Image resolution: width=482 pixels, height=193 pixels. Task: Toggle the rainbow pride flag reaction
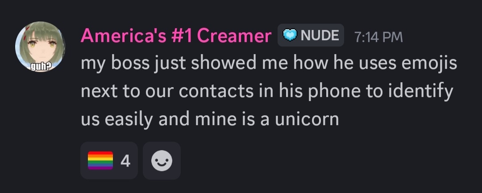coord(109,160)
